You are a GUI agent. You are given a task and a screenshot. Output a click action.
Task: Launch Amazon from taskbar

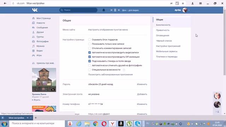click(121, 124)
